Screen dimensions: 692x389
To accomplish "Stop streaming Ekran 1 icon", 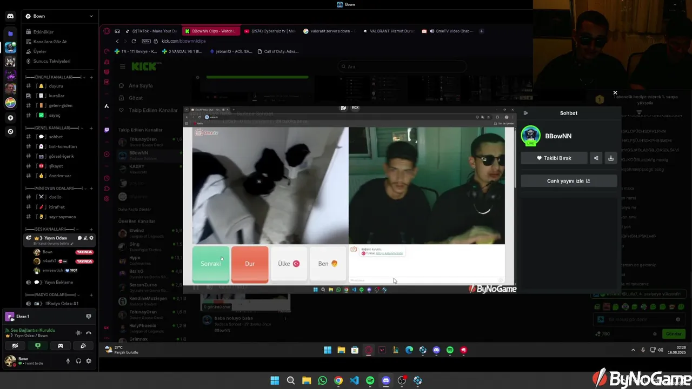I will pos(89,317).
